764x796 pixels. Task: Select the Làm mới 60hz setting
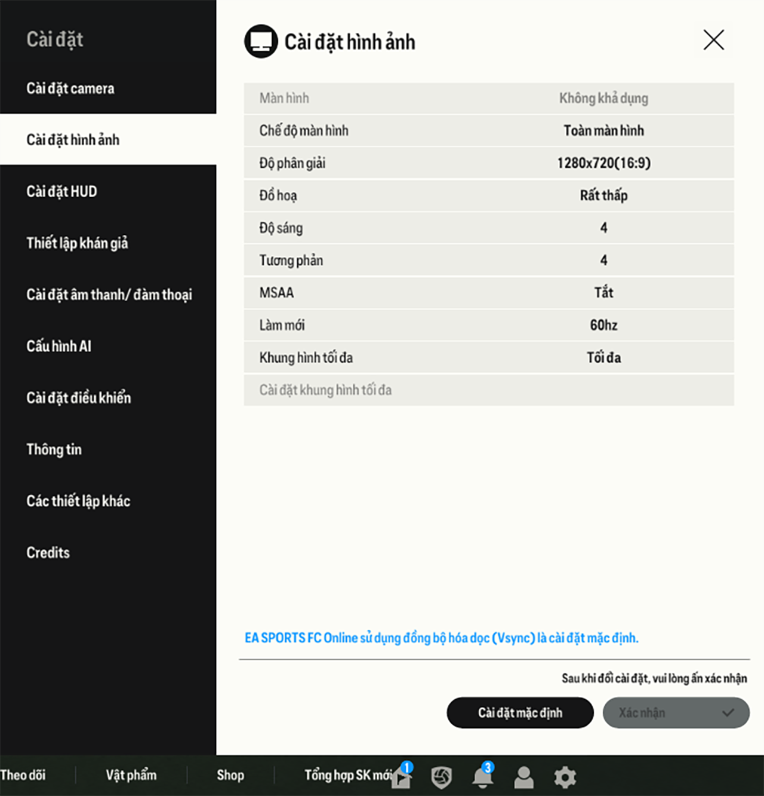coord(603,325)
